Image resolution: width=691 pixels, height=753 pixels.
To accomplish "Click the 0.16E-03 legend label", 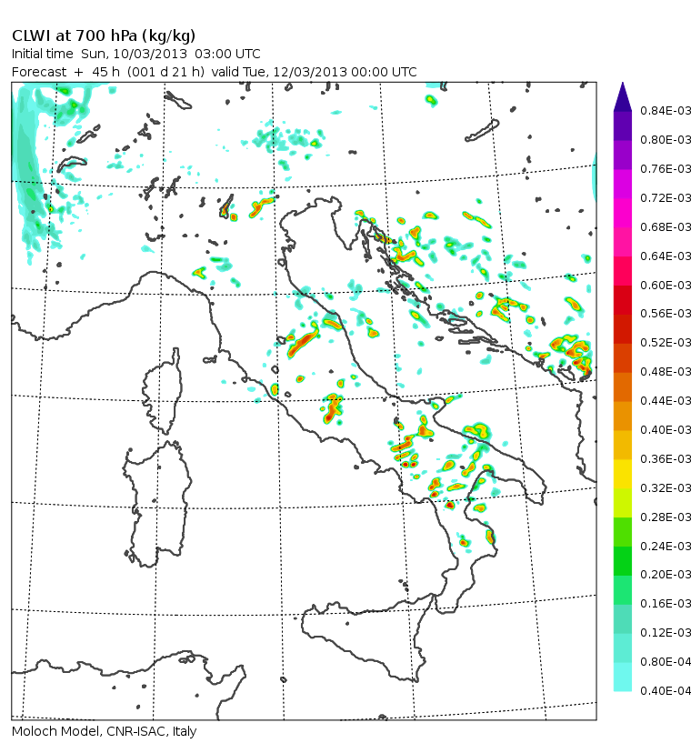I will tap(666, 604).
